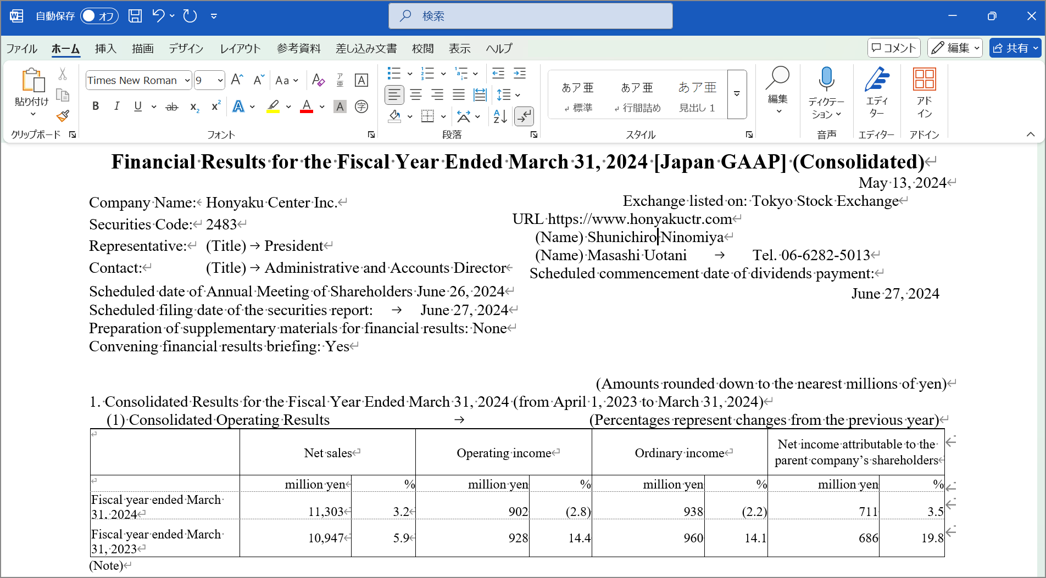
Task: Apply paragraph shading fill color
Action: 394,116
